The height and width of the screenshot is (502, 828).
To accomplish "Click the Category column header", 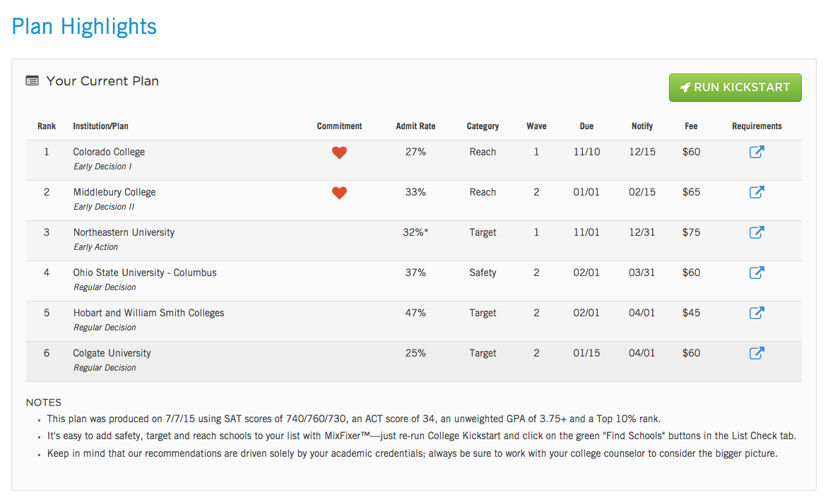I will [x=483, y=126].
